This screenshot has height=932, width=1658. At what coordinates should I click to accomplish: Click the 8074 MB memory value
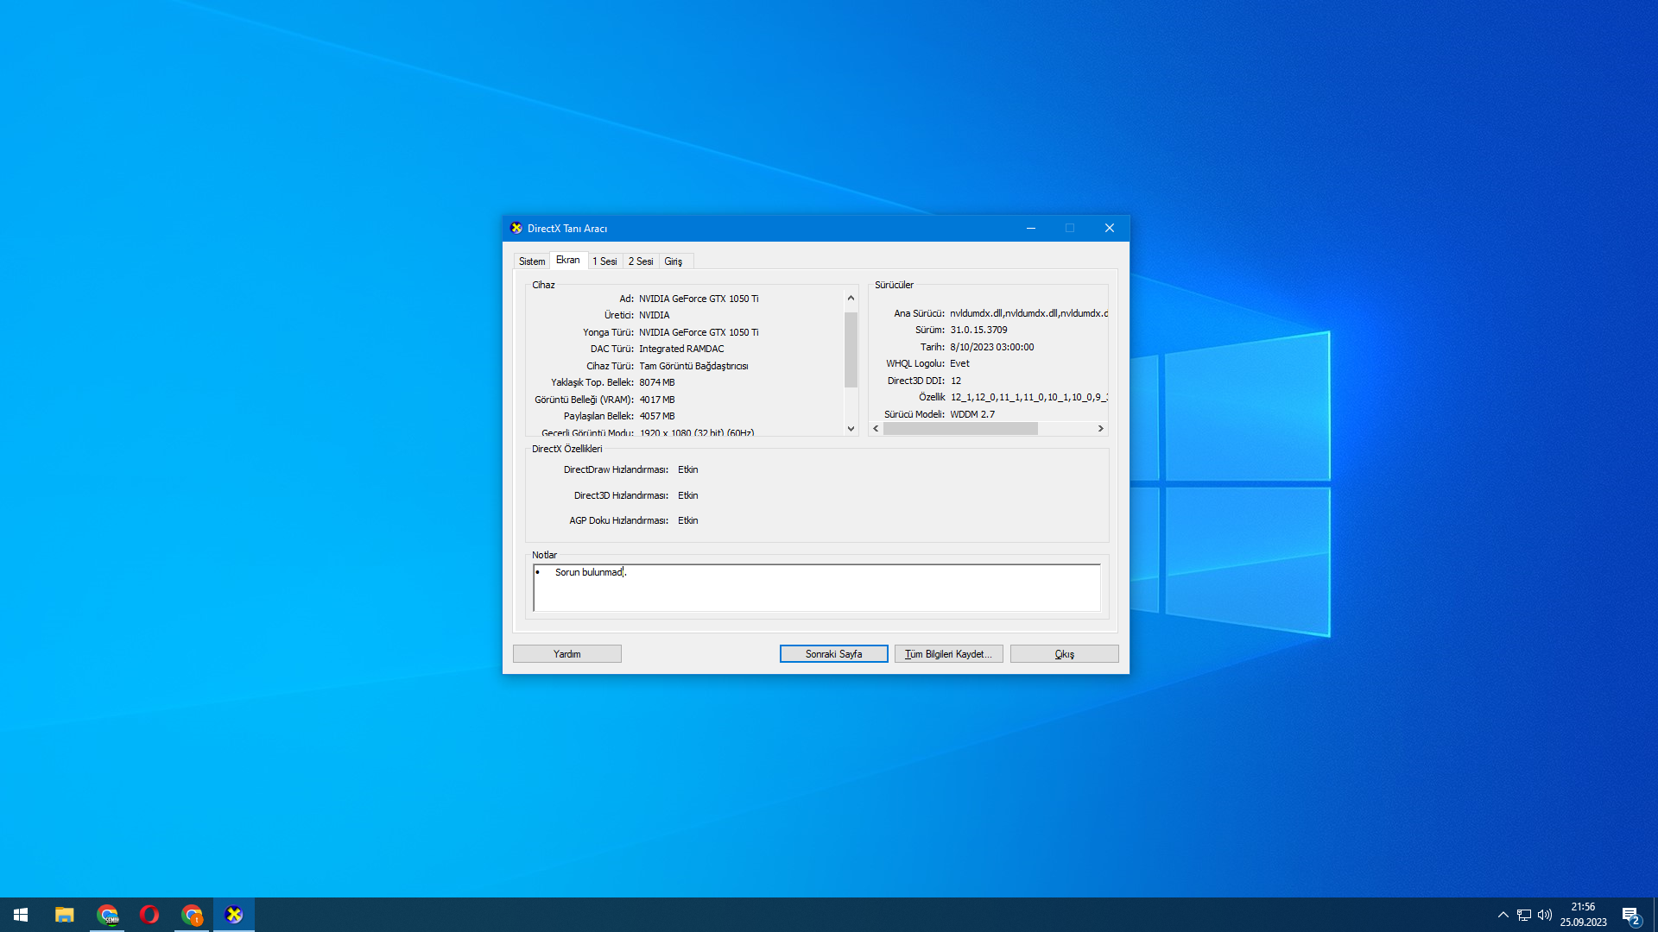(657, 383)
